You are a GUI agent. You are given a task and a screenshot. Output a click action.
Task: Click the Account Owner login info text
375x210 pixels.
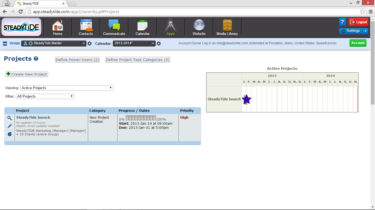tap(257, 43)
